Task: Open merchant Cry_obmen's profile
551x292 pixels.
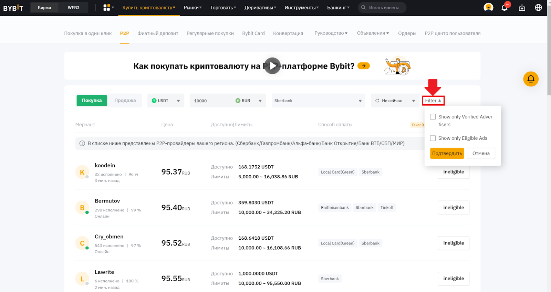Action: 109,237
